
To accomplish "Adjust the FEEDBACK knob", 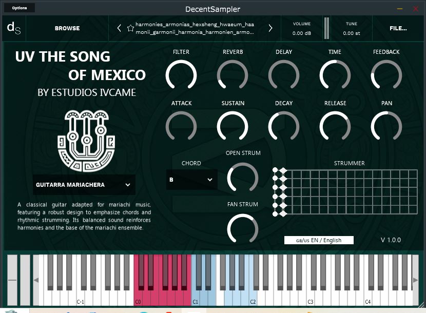I will [x=386, y=75].
